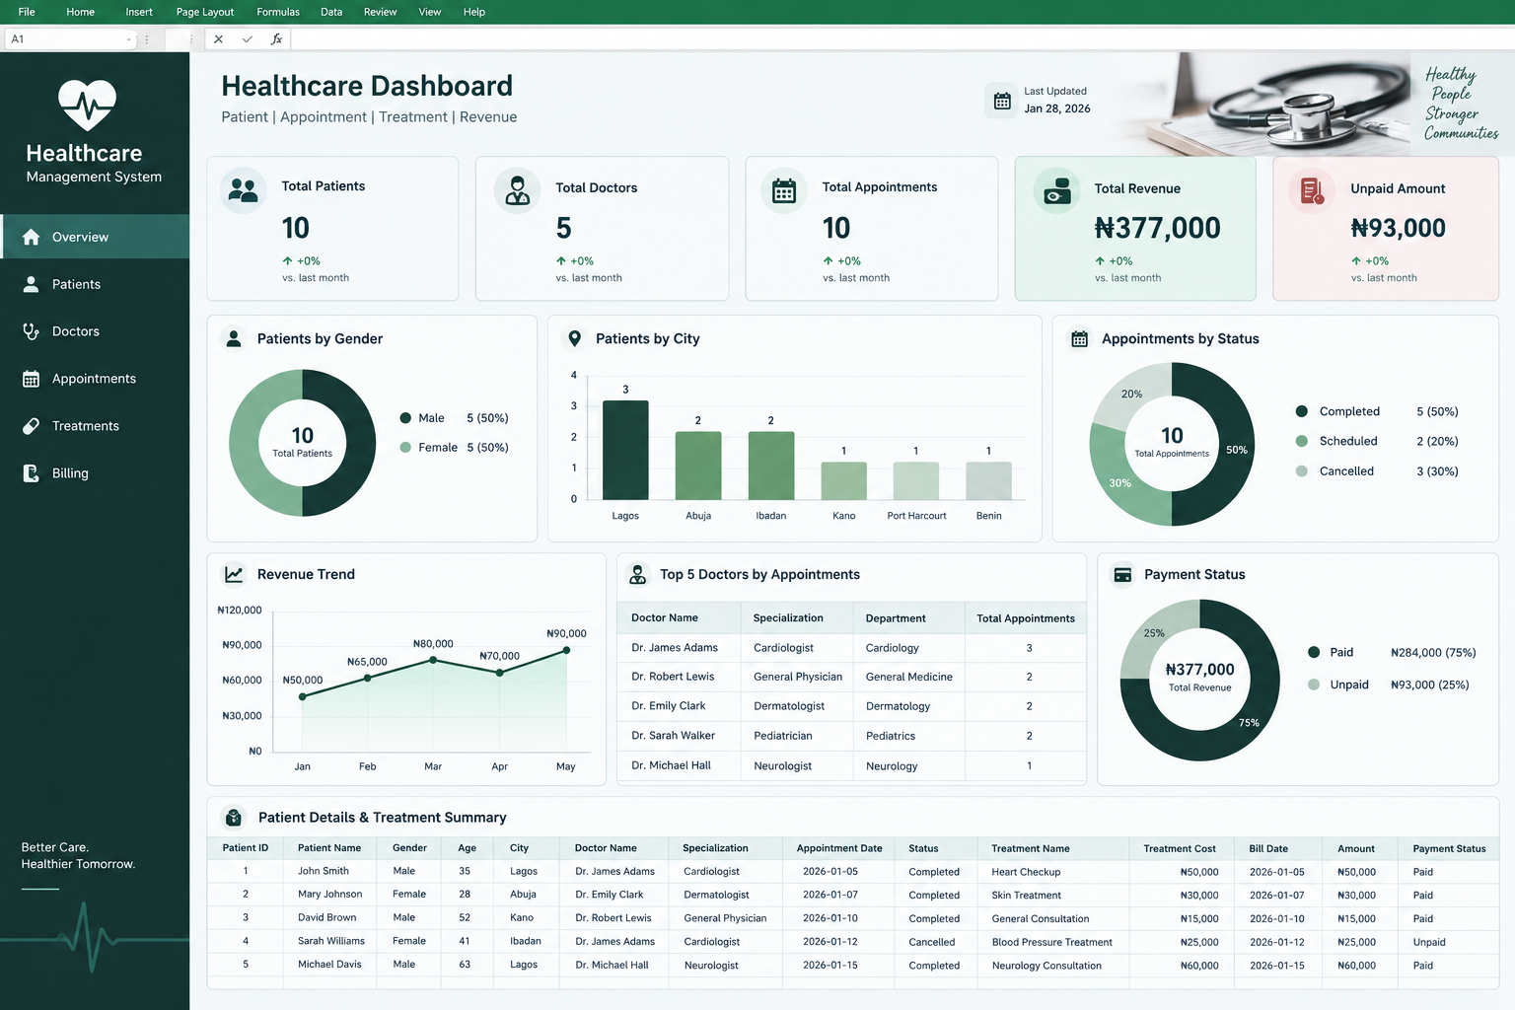The image size is (1515, 1010).
Task: Click the Revenue Trend chart icon
Action: click(234, 574)
